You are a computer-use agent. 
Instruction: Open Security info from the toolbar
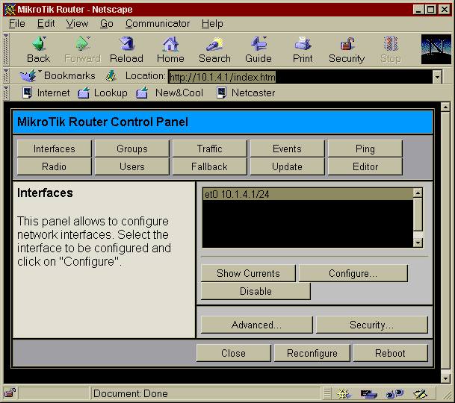[x=347, y=49]
